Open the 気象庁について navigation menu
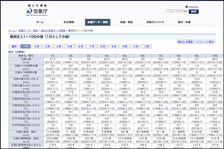The height and width of the screenshot is (149, 224). (x=155, y=22)
